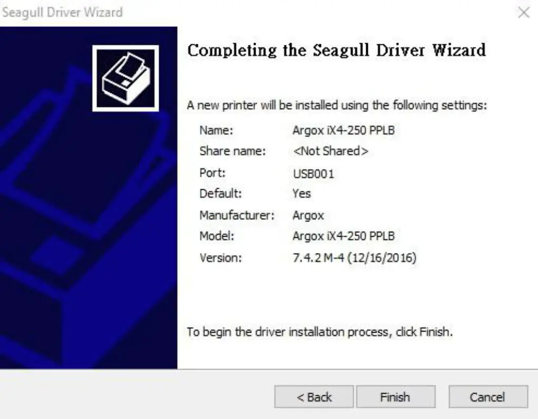
Task: Click the white printer image square
Action: [126, 79]
